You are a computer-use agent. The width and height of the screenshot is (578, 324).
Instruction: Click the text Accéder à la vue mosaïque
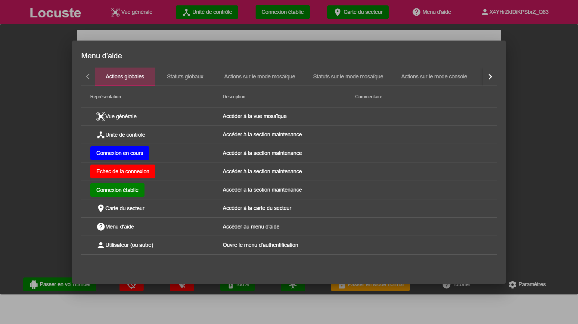point(255,116)
